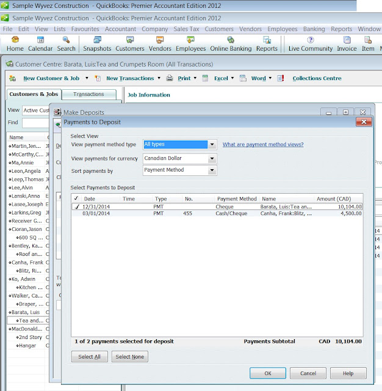The height and width of the screenshot is (391, 382).
Task: Select Tea and... job in customer list
Action: coord(29,320)
